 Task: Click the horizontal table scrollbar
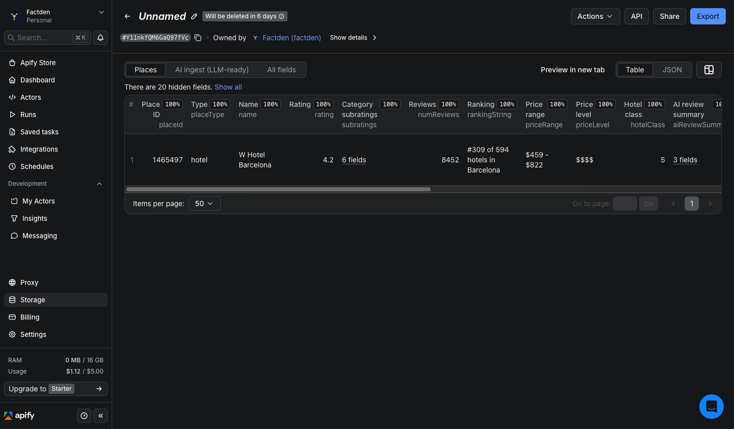pyautogui.click(x=278, y=189)
